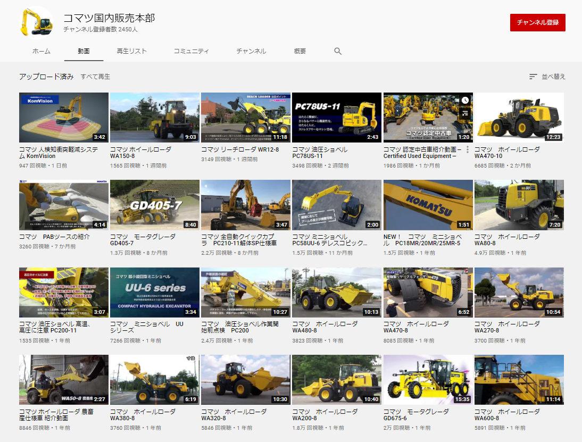
Task: Play the PC58UU-6 2:00 thumbnail
Action: point(337,205)
